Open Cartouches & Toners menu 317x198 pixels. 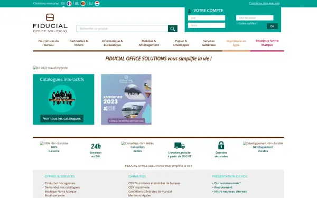point(79,43)
